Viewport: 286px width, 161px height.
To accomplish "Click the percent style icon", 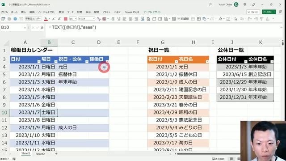I will pos(99,19).
